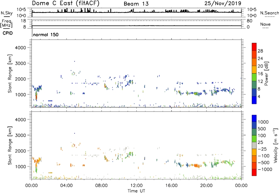Select the 'normal 150' CPID text

pyautogui.click(x=46, y=34)
